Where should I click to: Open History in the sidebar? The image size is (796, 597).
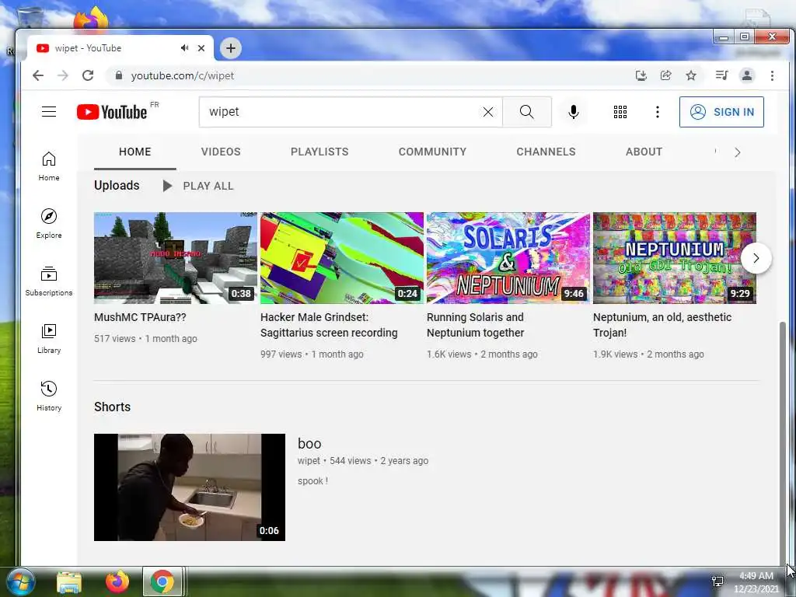[x=49, y=396]
